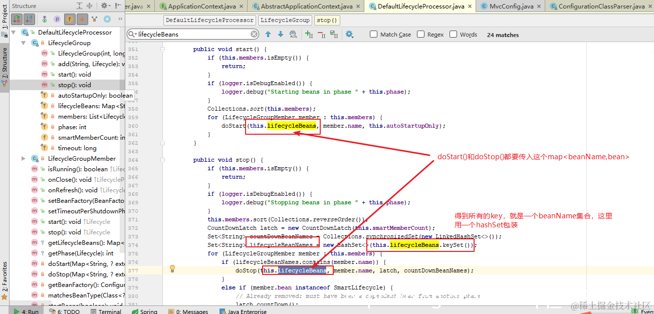Enable Words checkbox
This screenshot has height=314, width=654.
point(454,34)
